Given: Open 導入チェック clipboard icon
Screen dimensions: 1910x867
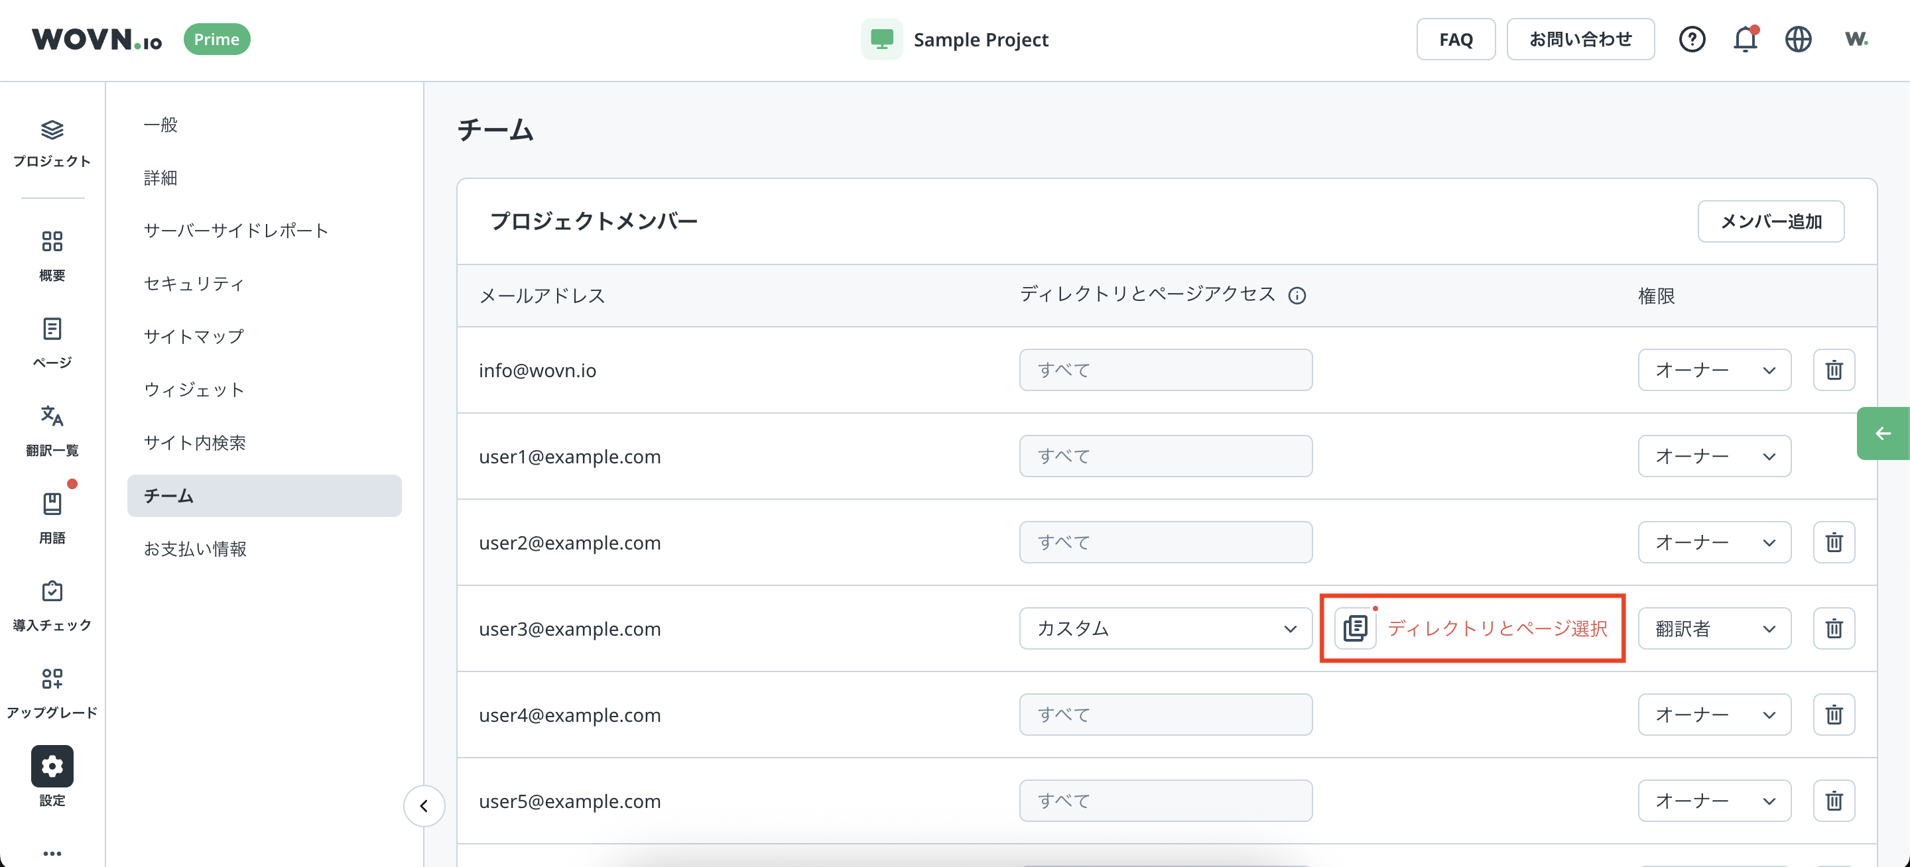Looking at the screenshot, I should [x=52, y=591].
